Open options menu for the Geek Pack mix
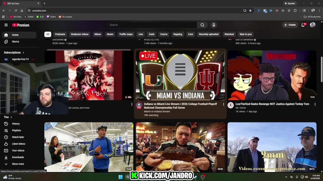This screenshot has width=323, height=181. [132, 104]
